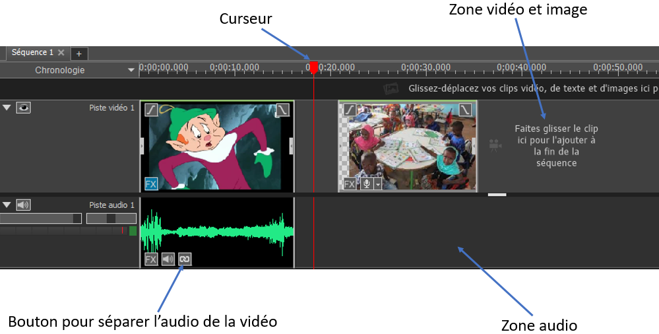659x334 pixels.
Task: Adjust the Piste audio 1 pan slider
Action: (x=111, y=218)
